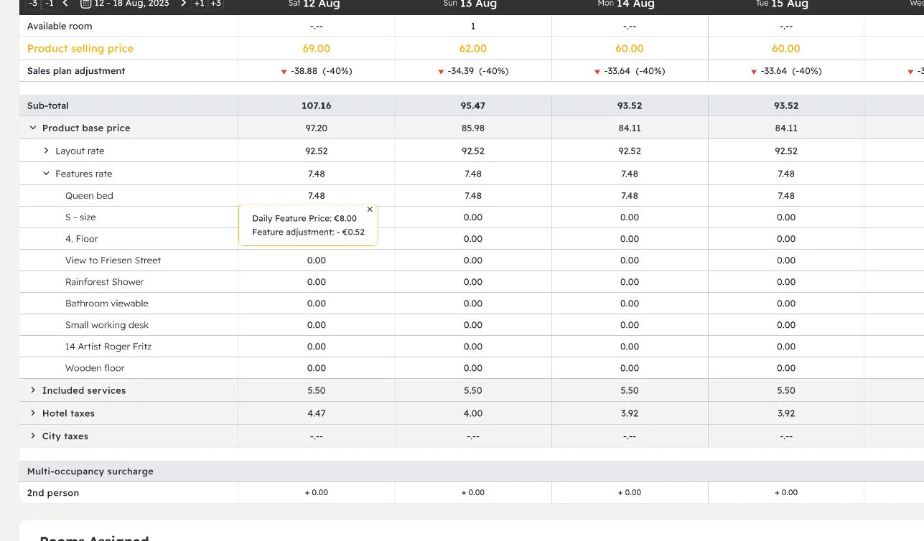Click Daily Feature Price €8.00 tooltip text
The height and width of the screenshot is (541, 924).
coord(304,218)
